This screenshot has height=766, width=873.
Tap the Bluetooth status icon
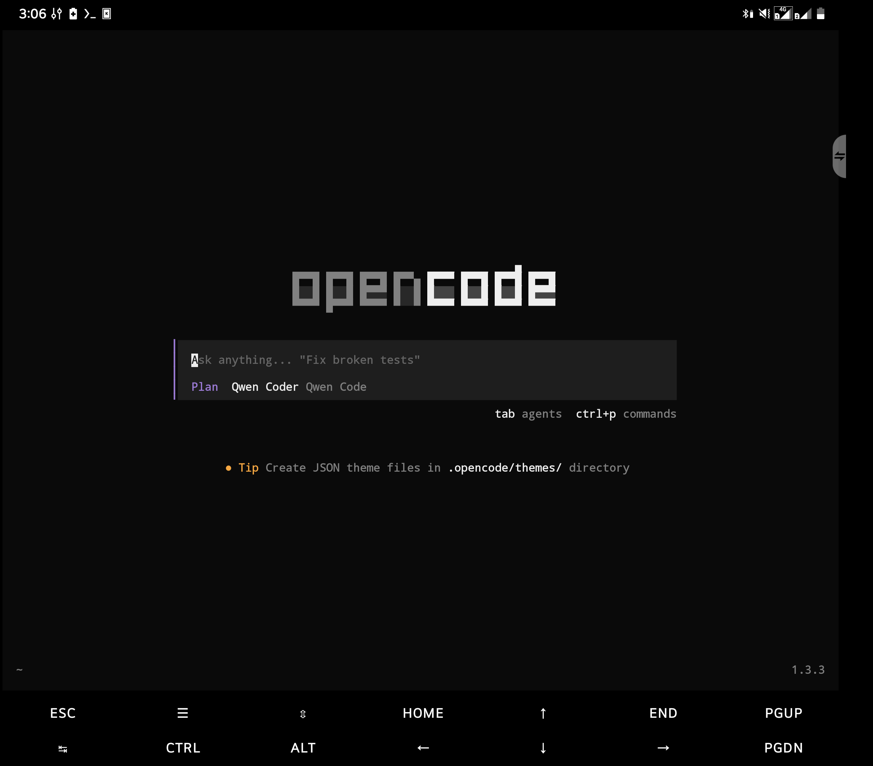click(x=747, y=14)
